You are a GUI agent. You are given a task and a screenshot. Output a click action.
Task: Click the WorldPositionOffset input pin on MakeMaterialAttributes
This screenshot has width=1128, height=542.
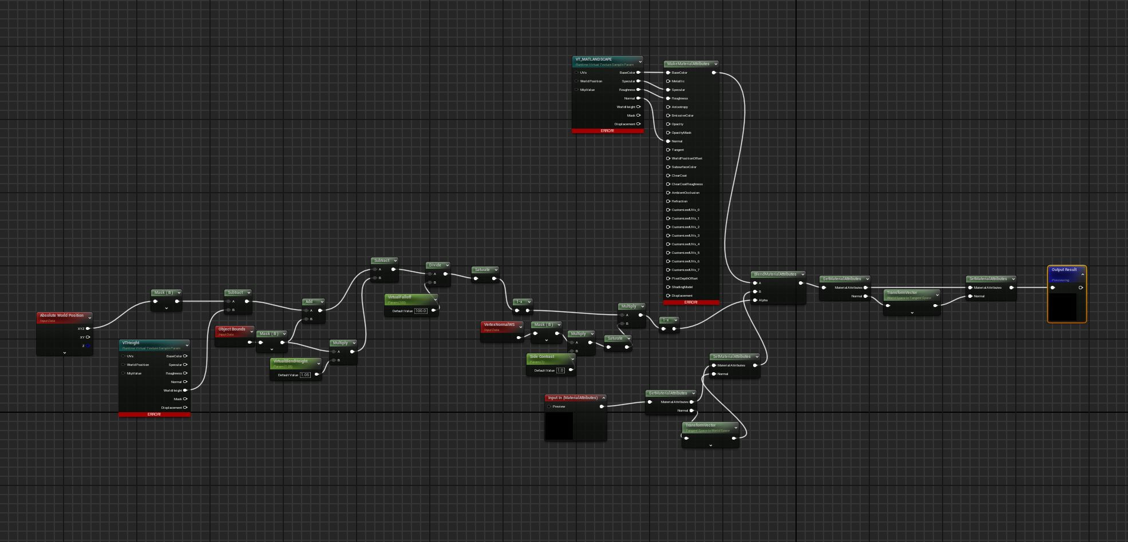tap(668, 158)
